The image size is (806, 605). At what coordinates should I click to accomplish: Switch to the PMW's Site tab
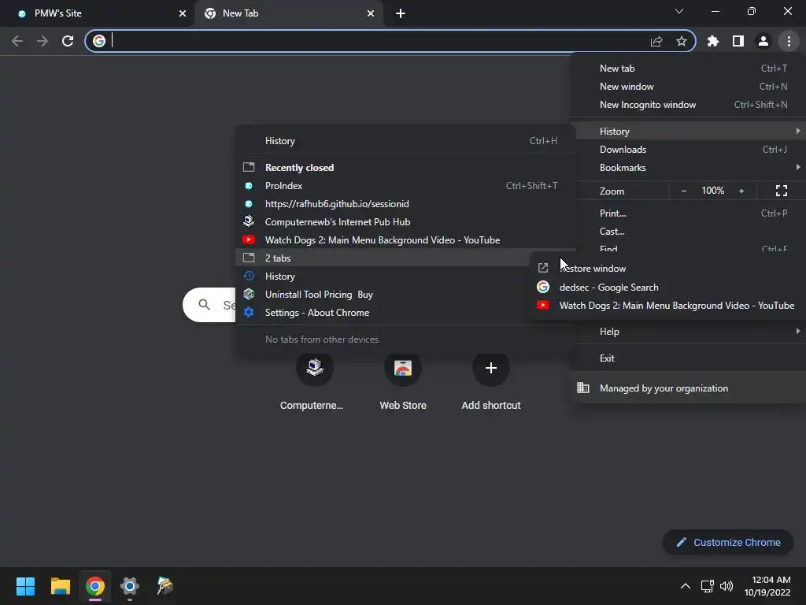pos(98,13)
